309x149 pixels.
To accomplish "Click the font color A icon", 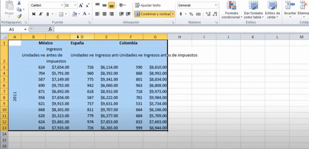I will click(84, 14).
